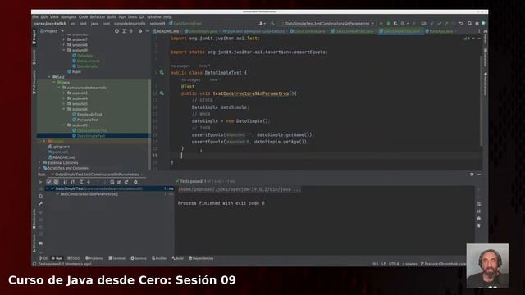This screenshot has height=295, width=525.
Task: Click run gutter icon beside testConstructoraSinParametros method
Action: click(x=162, y=93)
